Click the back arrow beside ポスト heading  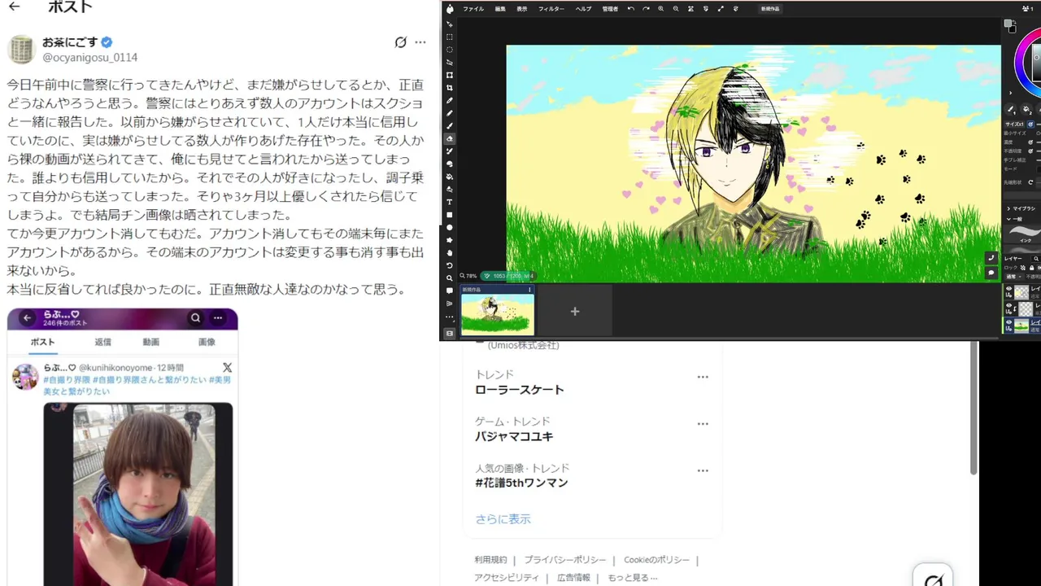(x=15, y=7)
